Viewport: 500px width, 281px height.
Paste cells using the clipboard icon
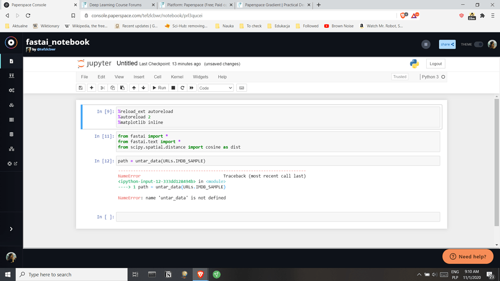(x=123, y=88)
